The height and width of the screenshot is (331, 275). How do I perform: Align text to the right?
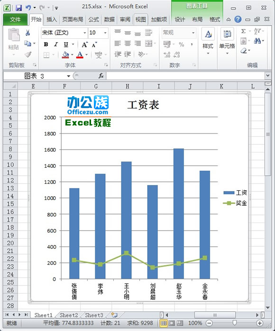click(x=137, y=44)
